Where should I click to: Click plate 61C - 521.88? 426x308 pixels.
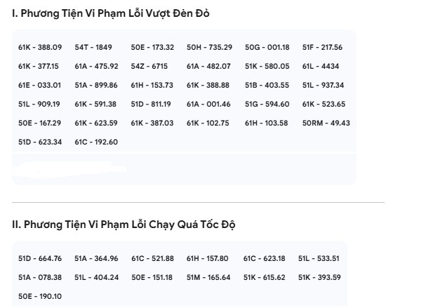pyautogui.click(x=152, y=258)
